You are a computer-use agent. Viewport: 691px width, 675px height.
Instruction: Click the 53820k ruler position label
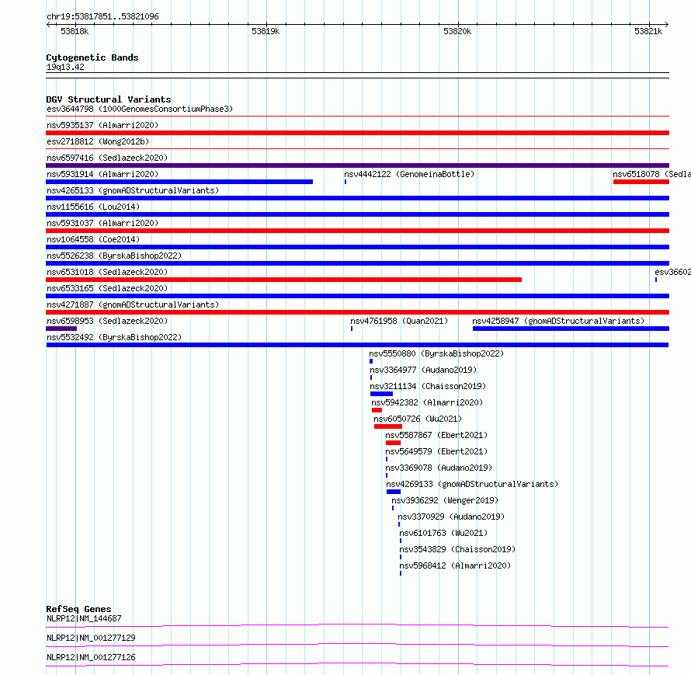click(x=457, y=31)
